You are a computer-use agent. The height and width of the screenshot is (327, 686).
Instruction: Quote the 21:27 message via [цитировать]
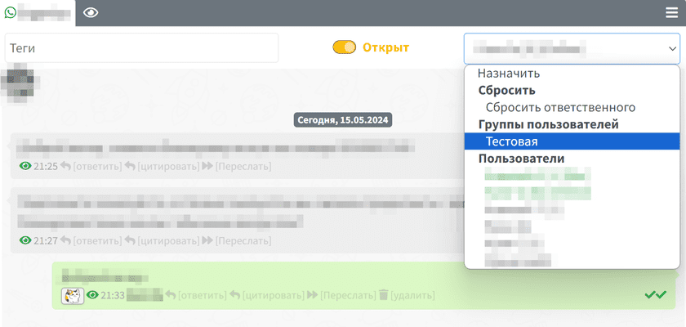click(168, 241)
